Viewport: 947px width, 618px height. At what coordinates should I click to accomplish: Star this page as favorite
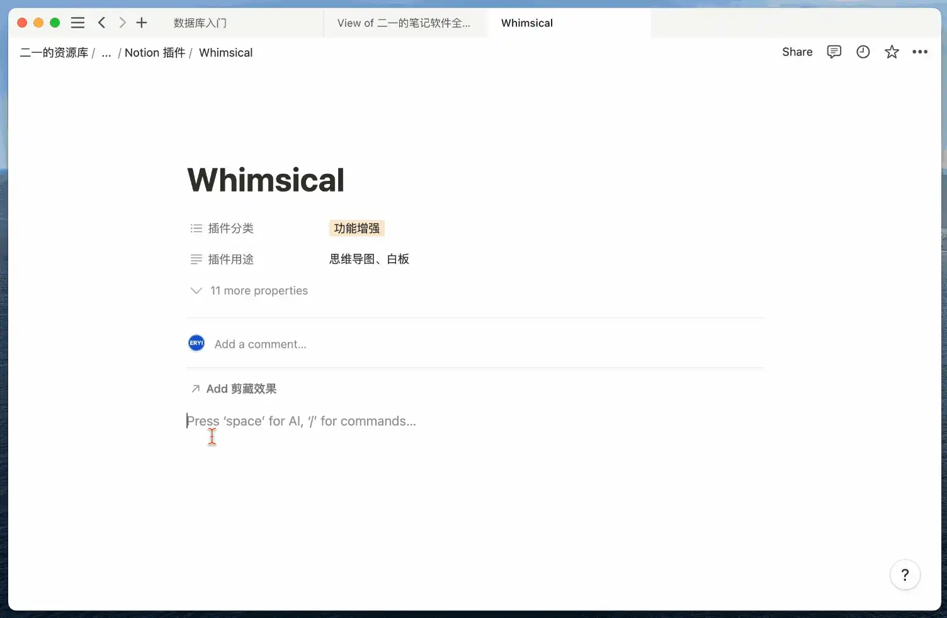tap(892, 52)
